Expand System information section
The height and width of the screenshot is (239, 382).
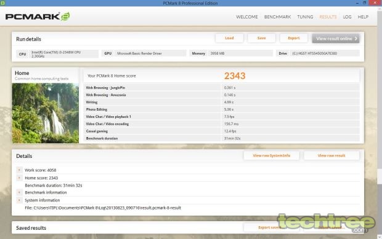point(19,200)
